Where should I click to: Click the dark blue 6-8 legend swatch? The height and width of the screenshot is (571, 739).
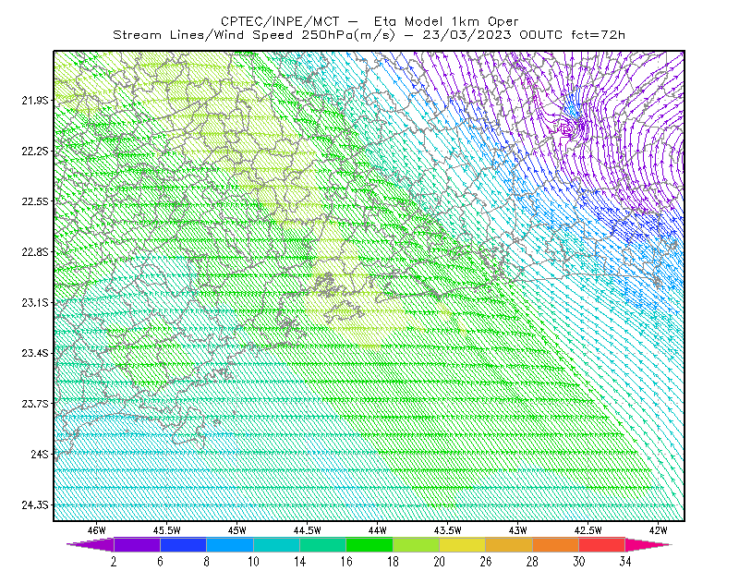(x=183, y=544)
